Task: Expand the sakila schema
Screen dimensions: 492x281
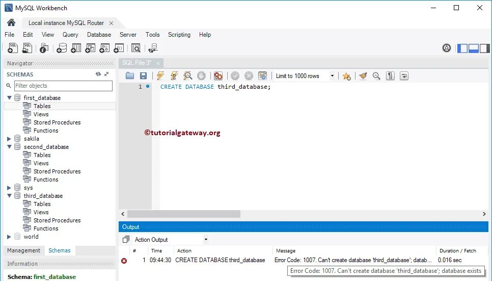Action: (x=9, y=139)
